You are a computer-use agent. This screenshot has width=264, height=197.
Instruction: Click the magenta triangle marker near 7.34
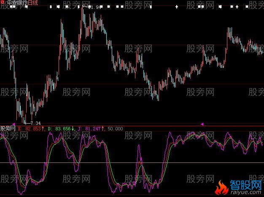14,124
